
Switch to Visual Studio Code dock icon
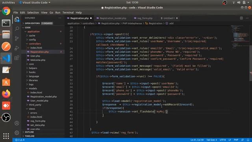(6, 58)
